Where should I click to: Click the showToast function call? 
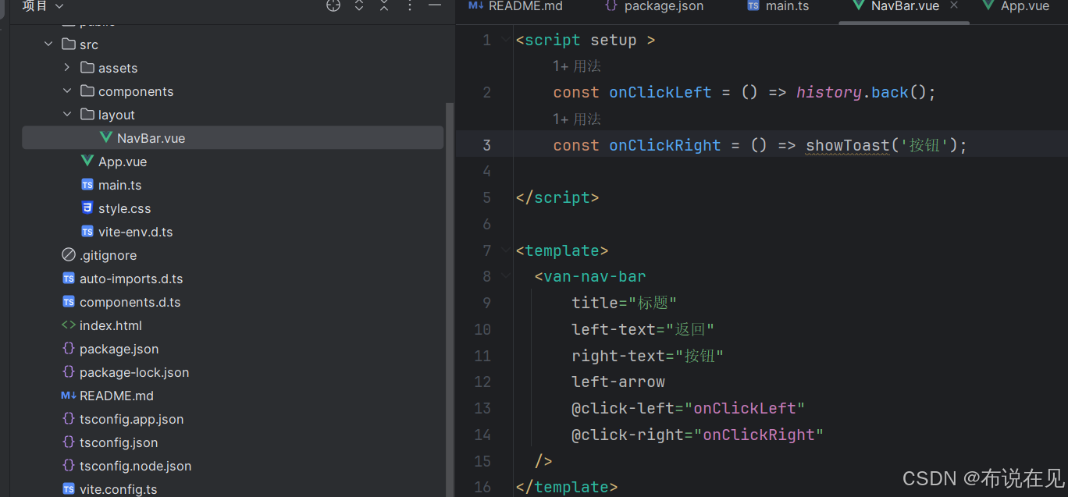pyautogui.click(x=848, y=145)
